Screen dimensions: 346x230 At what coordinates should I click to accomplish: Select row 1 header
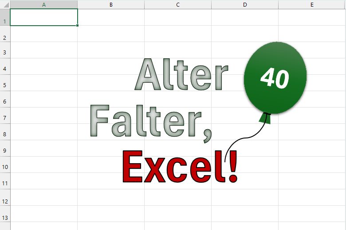5,17
